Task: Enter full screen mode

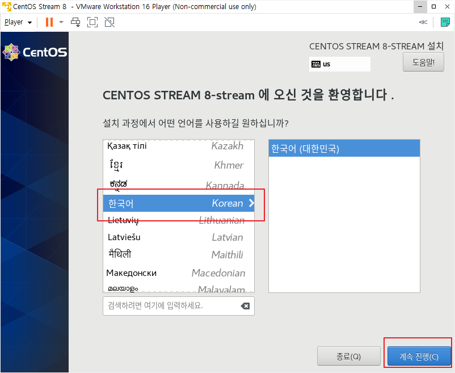Action: (92, 22)
